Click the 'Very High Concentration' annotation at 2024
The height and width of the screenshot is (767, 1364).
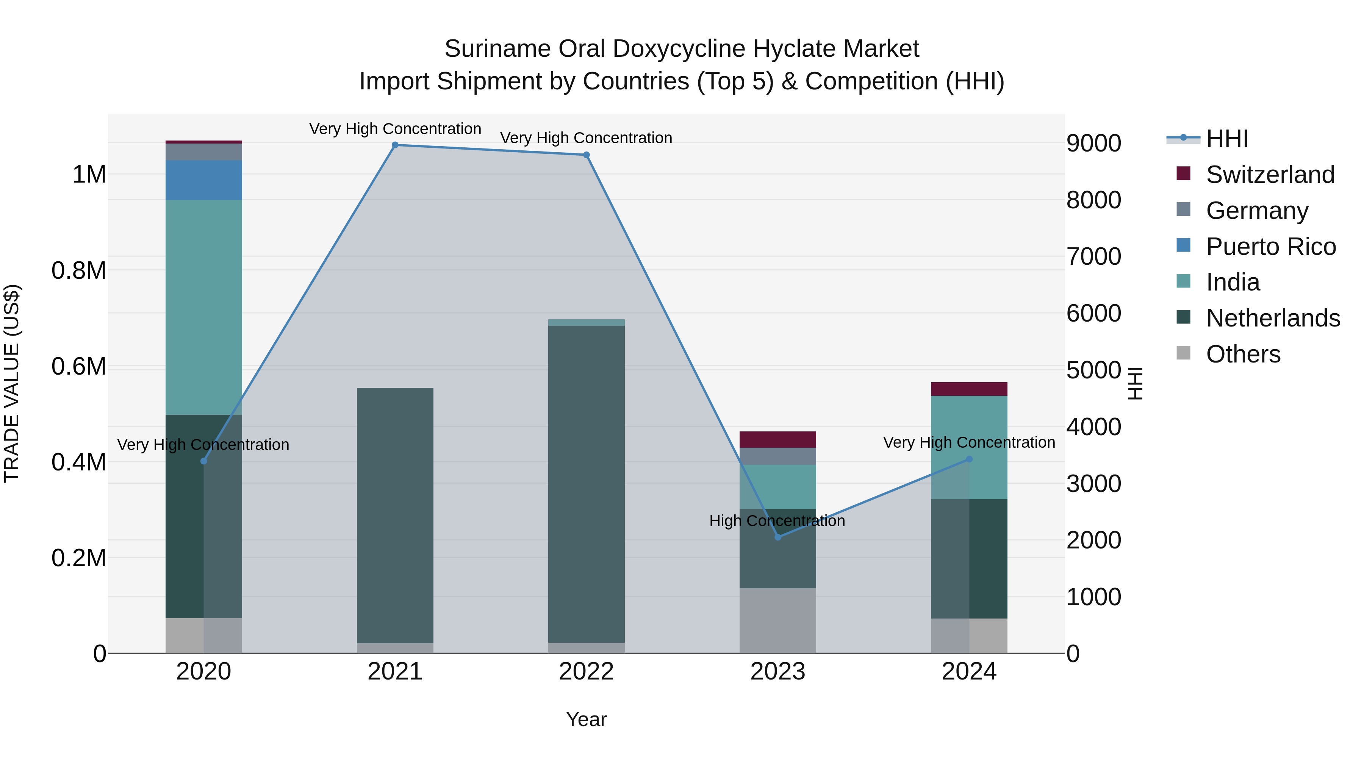click(x=969, y=442)
